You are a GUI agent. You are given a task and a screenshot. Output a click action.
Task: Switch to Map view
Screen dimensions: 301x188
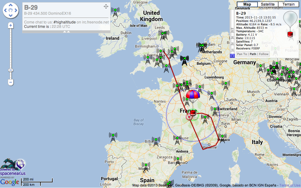[247, 4]
